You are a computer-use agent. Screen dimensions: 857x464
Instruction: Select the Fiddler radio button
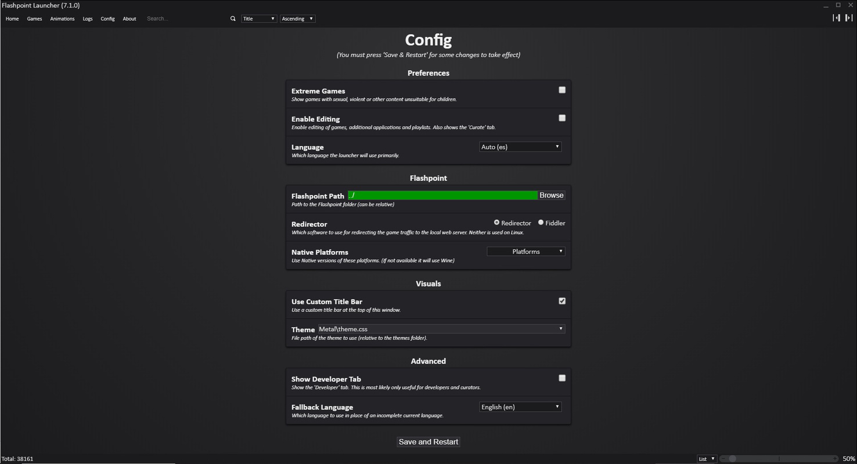[541, 223]
